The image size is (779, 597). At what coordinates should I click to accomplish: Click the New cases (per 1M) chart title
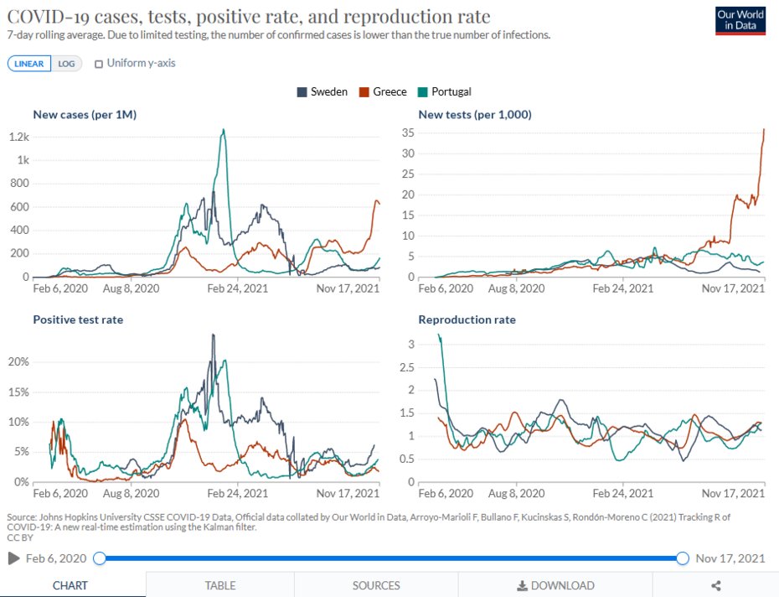[x=85, y=115]
